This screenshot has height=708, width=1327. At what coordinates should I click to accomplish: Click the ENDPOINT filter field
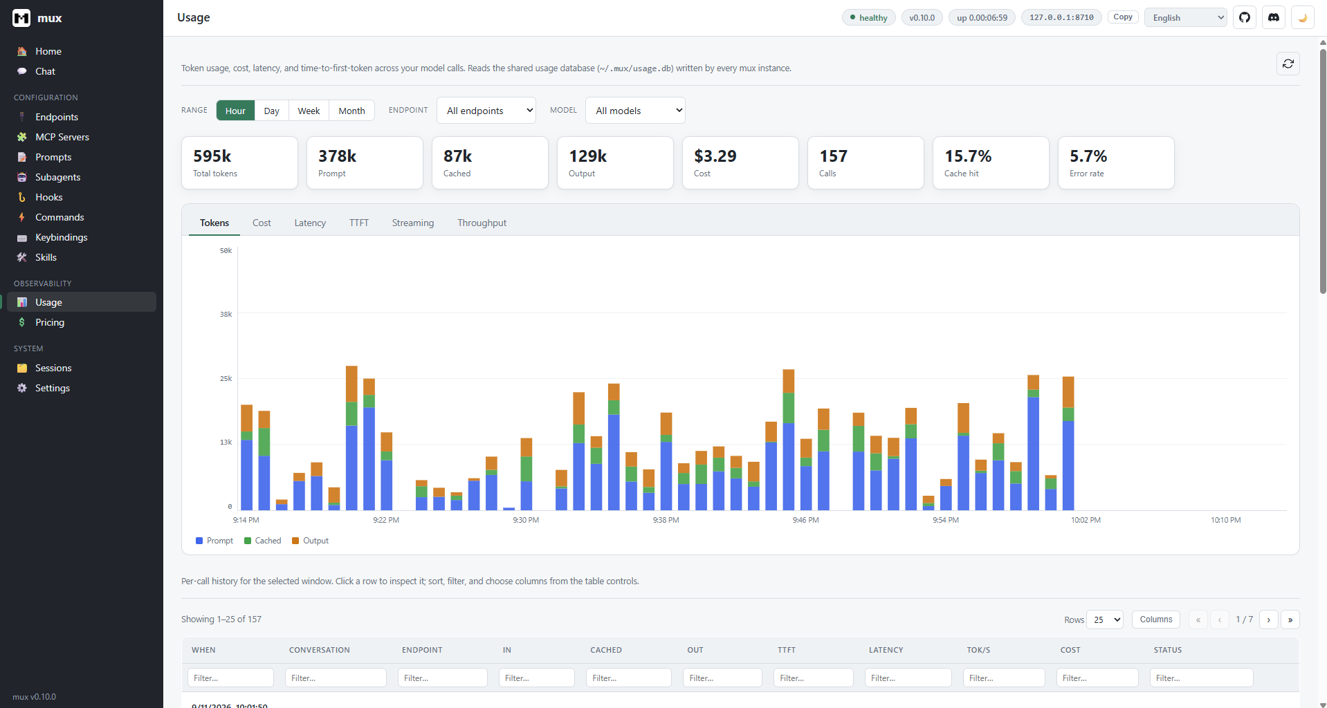[x=443, y=678]
